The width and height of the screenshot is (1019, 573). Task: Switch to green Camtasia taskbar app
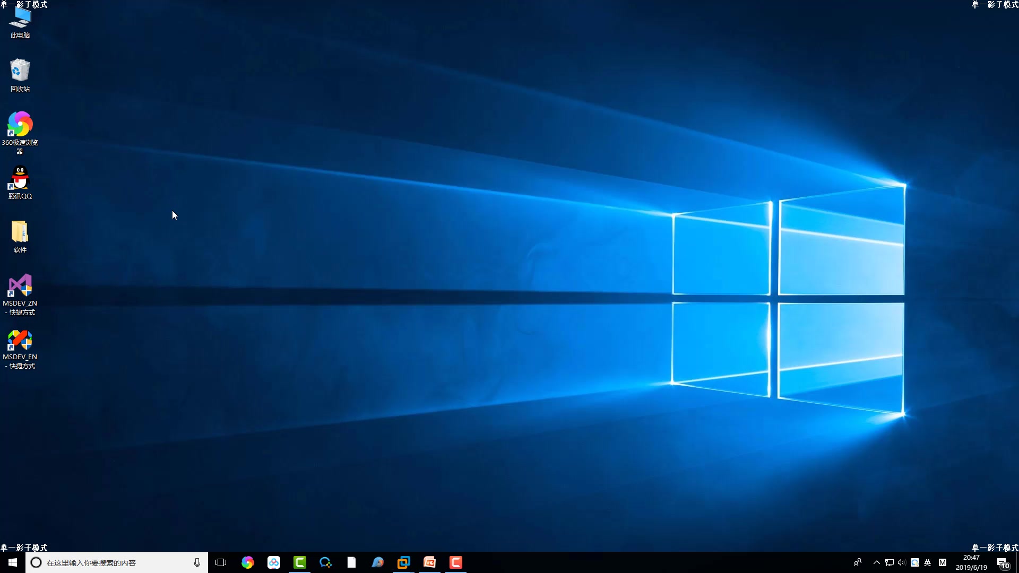(x=300, y=562)
